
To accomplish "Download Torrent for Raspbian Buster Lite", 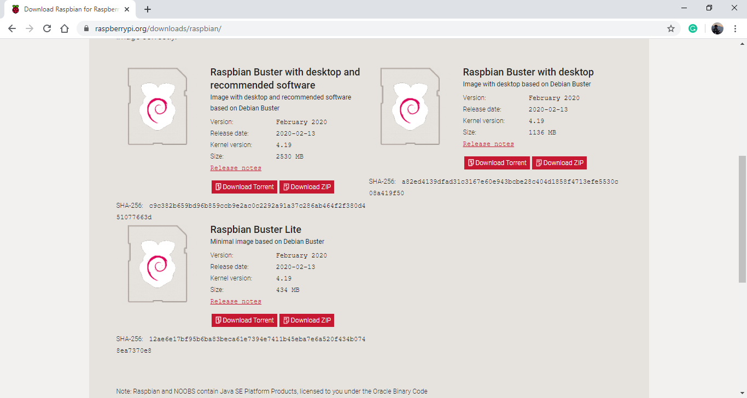I will 244,320.
